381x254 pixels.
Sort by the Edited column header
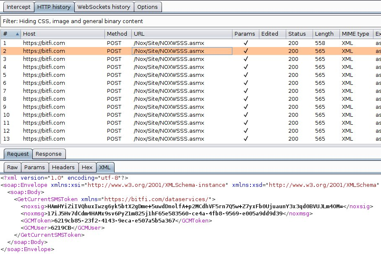(273, 34)
